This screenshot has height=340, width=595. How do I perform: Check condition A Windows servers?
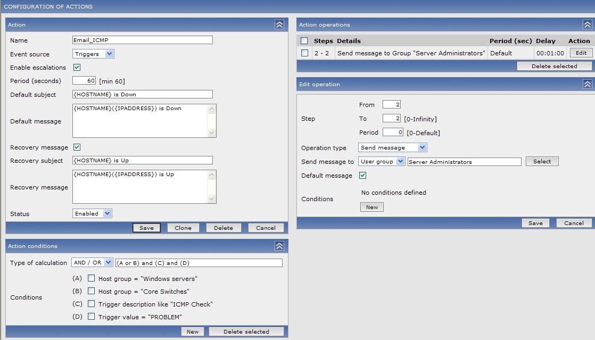click(92, 278)
